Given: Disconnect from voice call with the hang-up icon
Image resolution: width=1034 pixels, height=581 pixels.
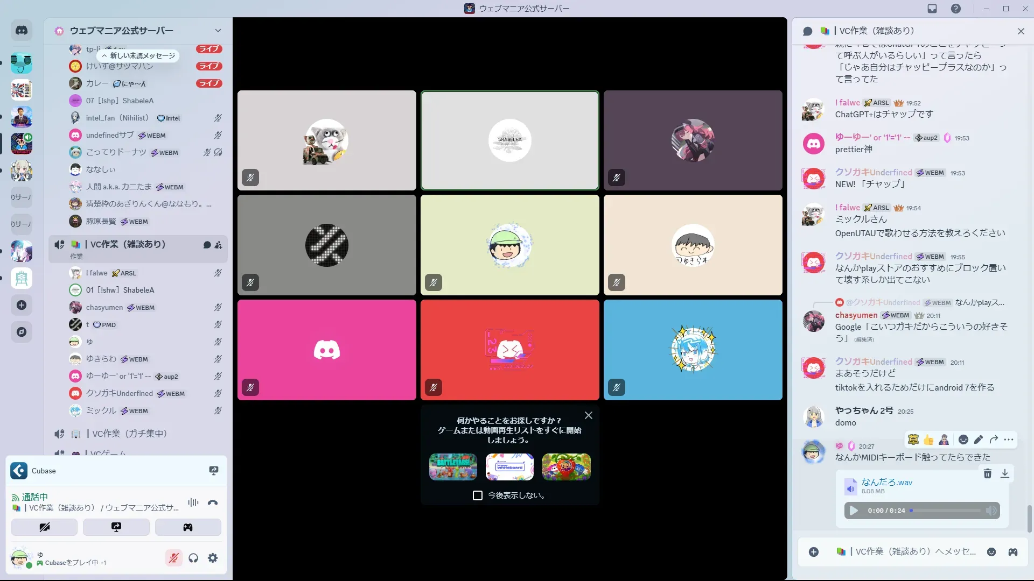Looking at the screenshot, I should tap(213, 503).
